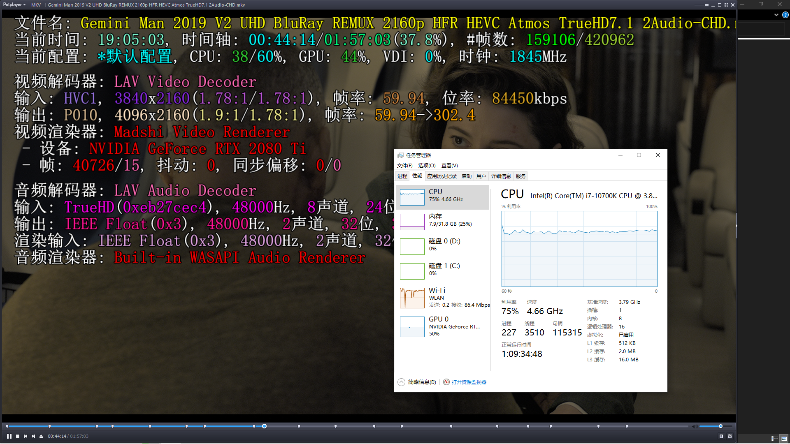
Task: Click the list view icon at bottom right
Action: (x=774, y=439)
